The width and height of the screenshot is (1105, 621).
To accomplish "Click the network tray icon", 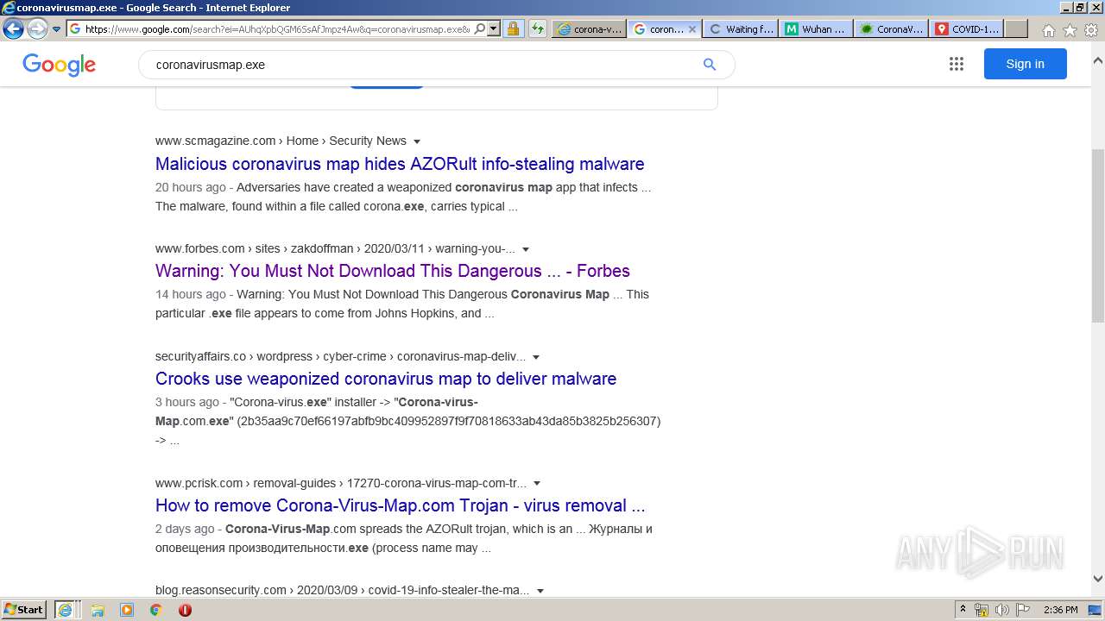I will point(982,610).
